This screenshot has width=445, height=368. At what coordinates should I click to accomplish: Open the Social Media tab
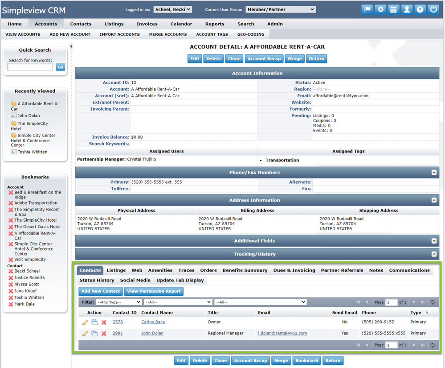point(135,280)
